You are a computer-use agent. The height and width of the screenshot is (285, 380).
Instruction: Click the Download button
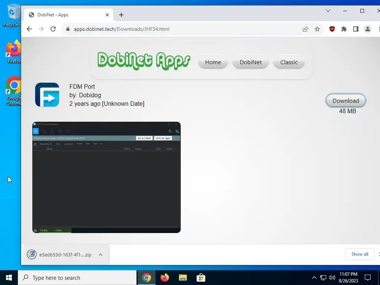345,101
